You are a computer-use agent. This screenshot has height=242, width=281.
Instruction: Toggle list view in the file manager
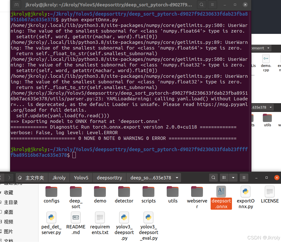pyautogui.click(x=224, y=177)
